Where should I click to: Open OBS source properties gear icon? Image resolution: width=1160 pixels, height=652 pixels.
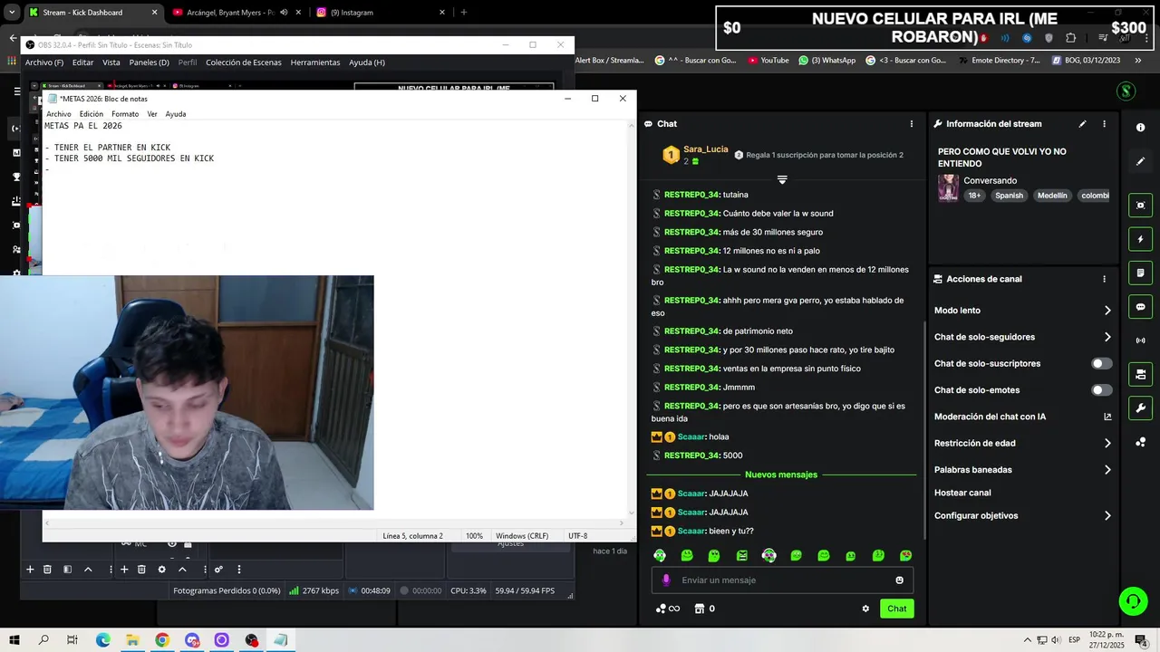click(161, 570)
